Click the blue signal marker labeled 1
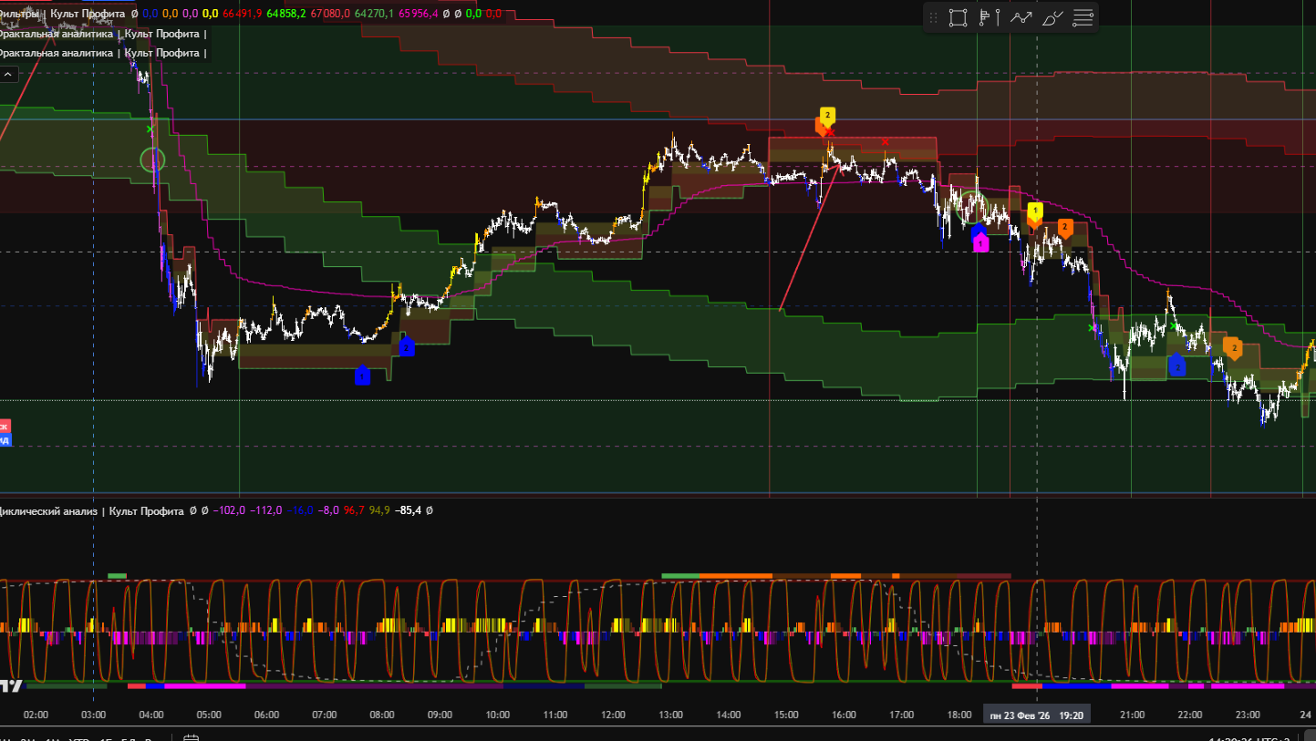The height and width of the screenshot is (741, 1316). pyautogui.click(x=362, y=376)
